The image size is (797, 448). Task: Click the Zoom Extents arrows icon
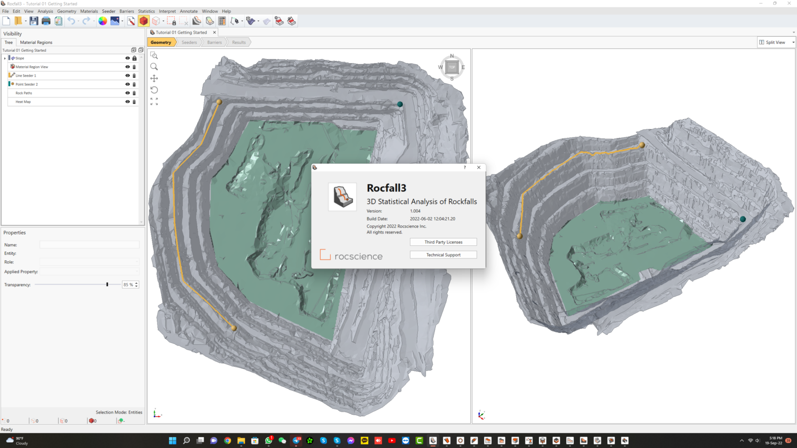click(x=154, y=102)
